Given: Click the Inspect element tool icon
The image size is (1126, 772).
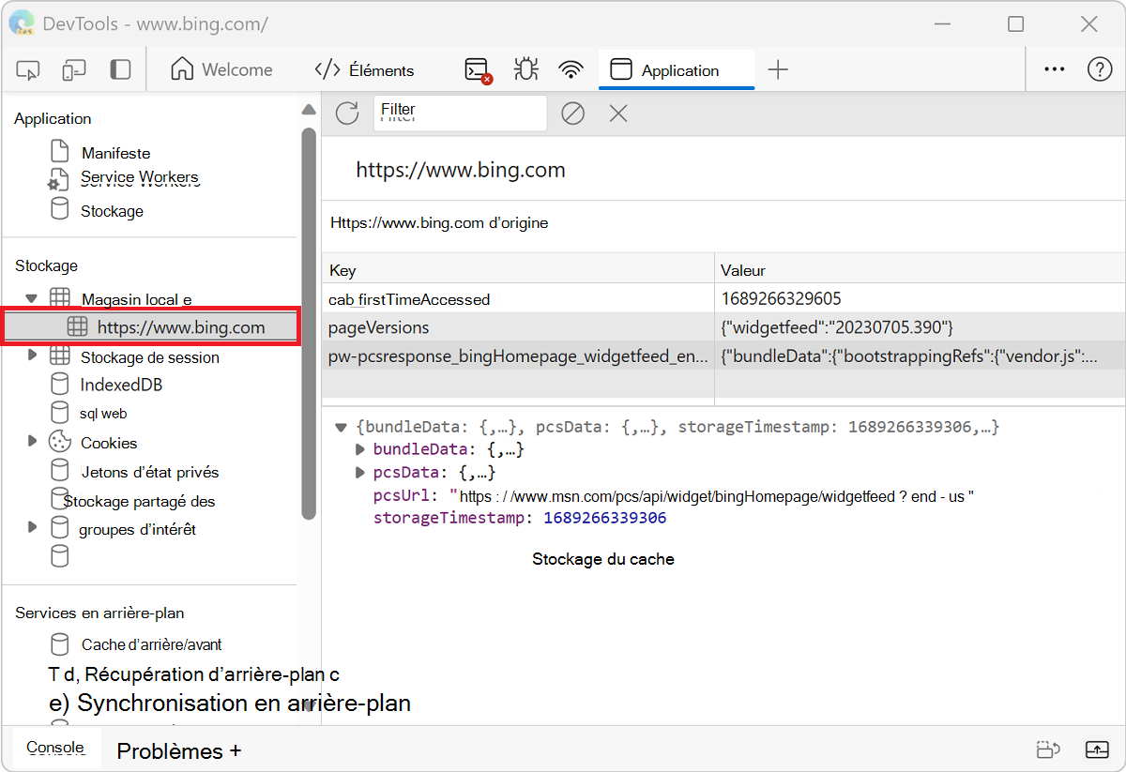Looking at the screenshot, I should [x=28, y=70].
